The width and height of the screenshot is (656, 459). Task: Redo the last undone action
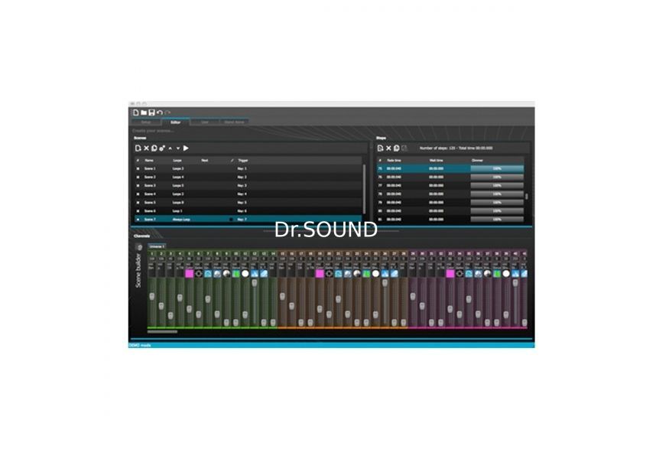[167, 112]
